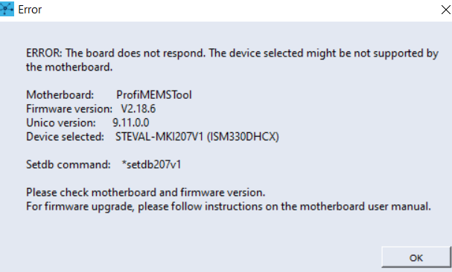This screenshot has height=272, width=452.
Task: Select the STEVAL-MKI207V1 device name
Action: (159, 137)
